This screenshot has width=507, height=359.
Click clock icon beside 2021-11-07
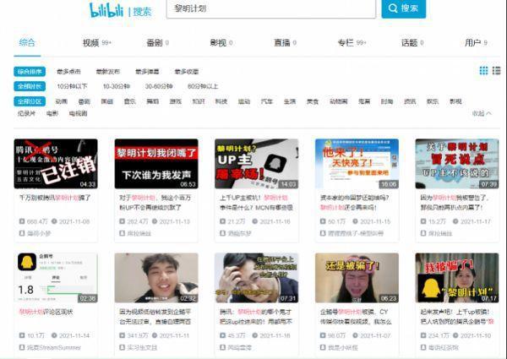355,335
